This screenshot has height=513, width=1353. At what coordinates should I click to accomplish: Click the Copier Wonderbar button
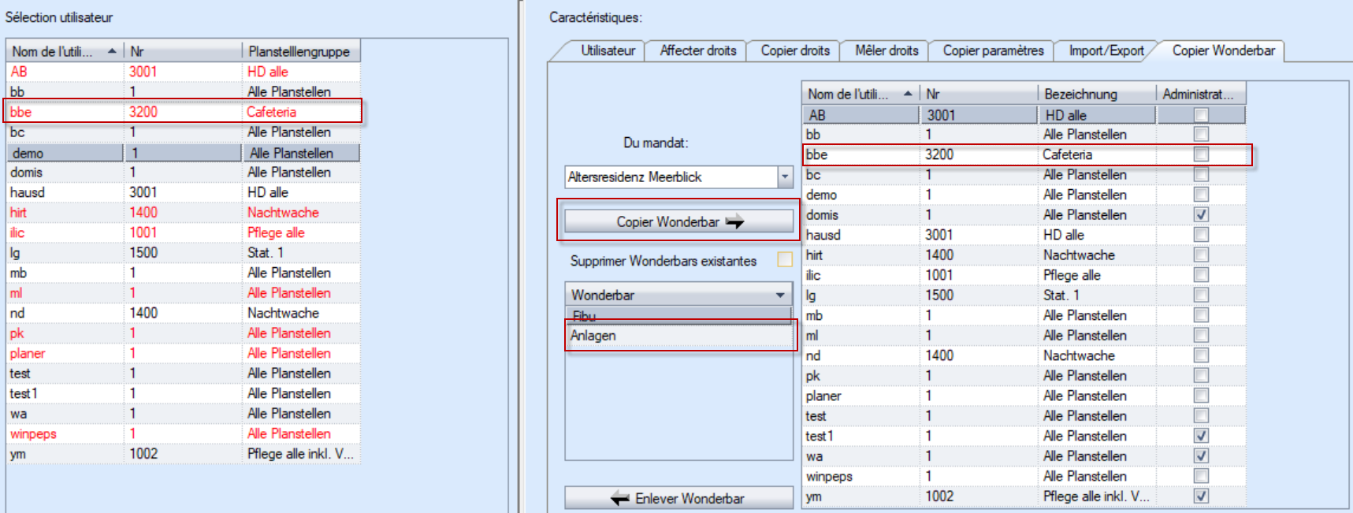678,222
